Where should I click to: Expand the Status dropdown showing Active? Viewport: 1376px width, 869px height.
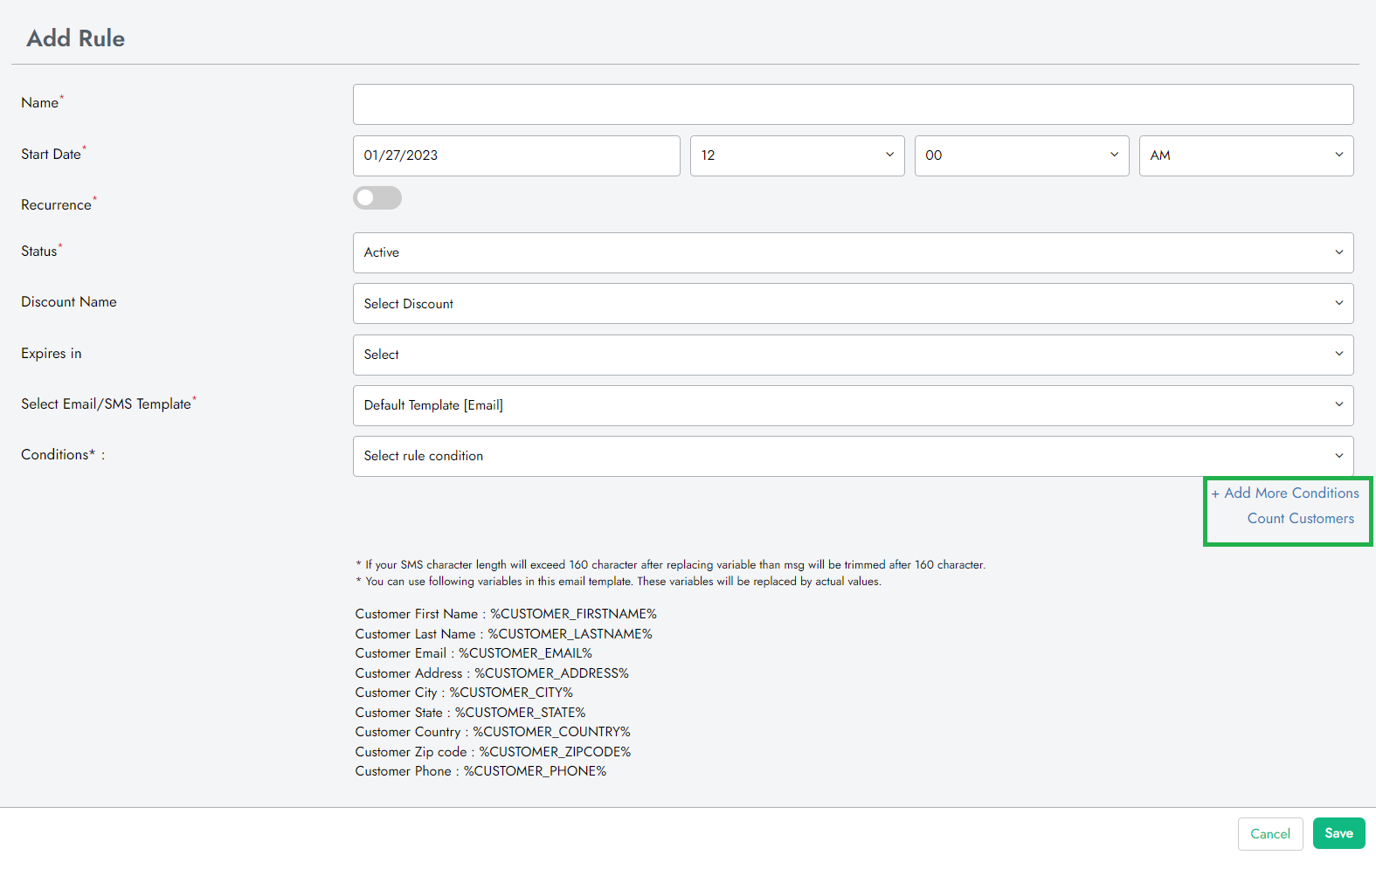pos(853,252)
